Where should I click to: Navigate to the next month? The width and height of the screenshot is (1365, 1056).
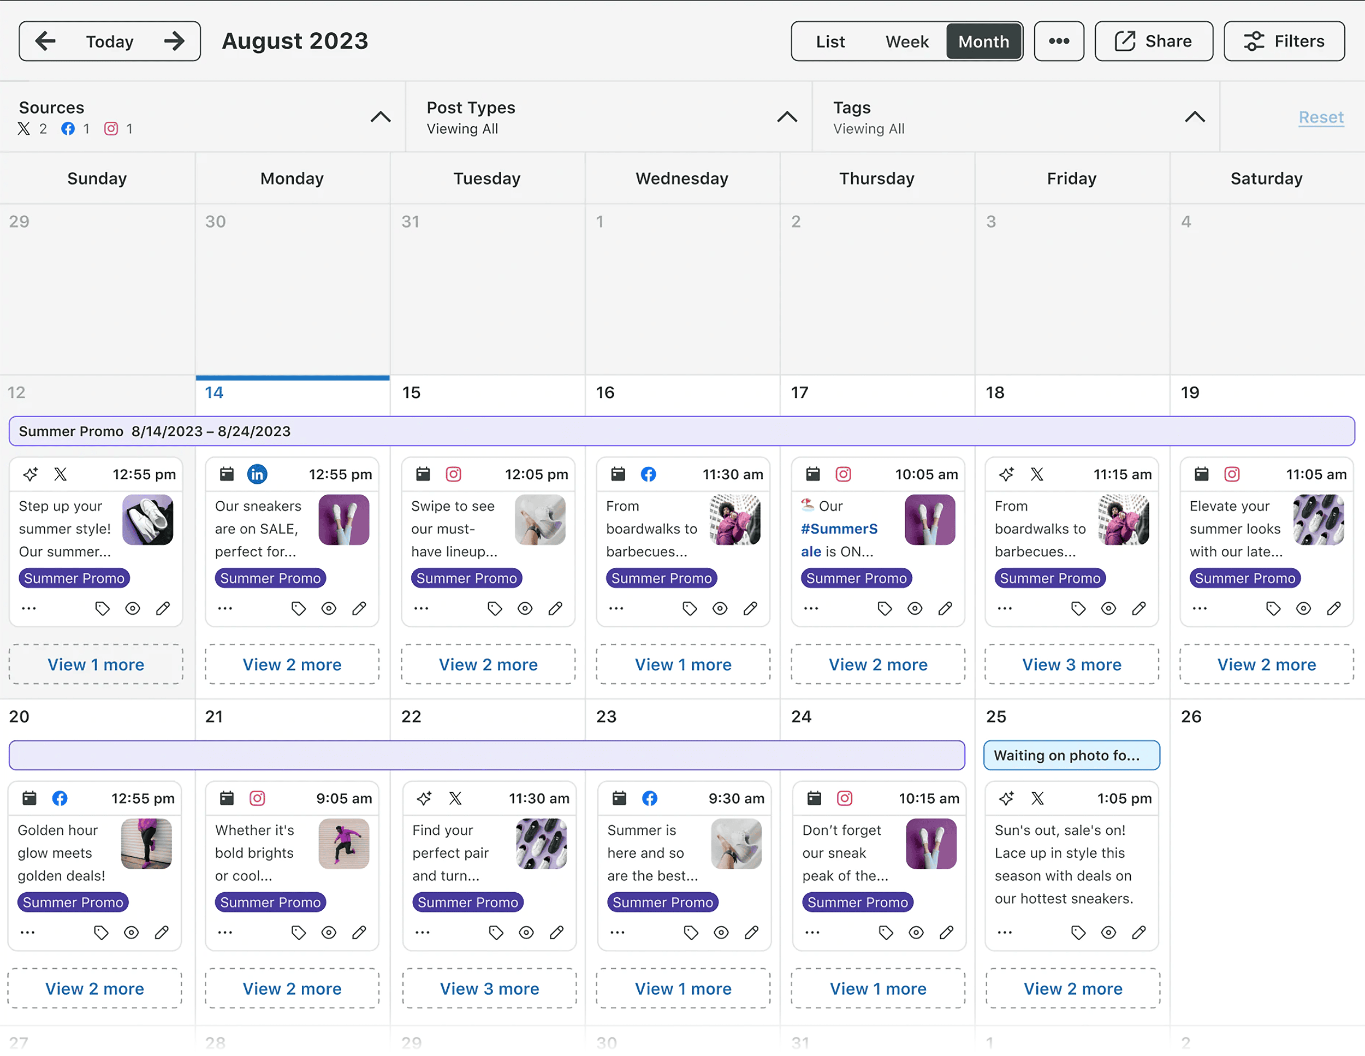coord(174,40)
